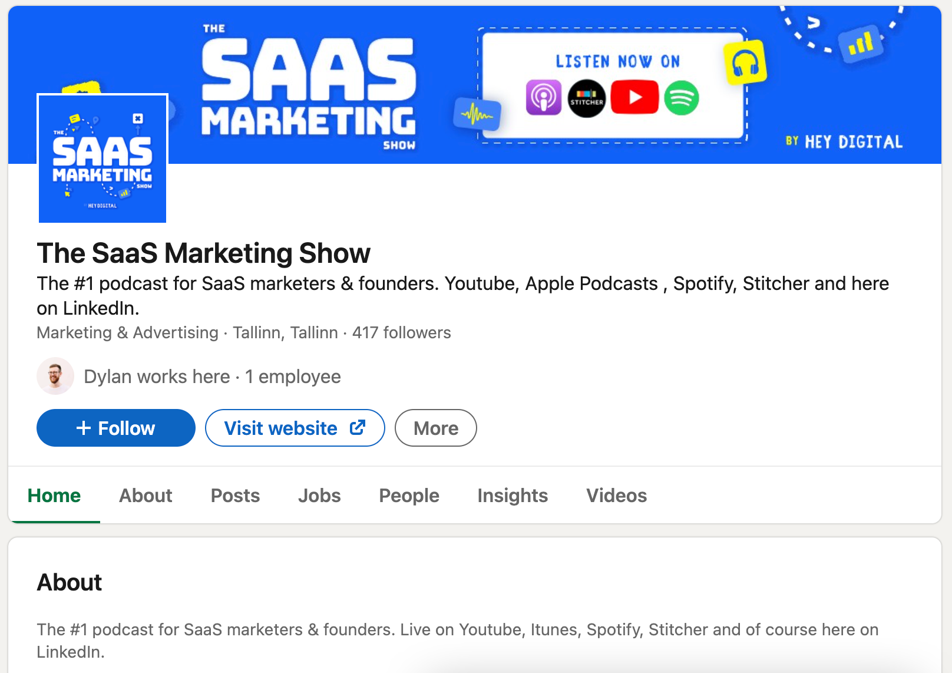
Task: Click the page title "The SaaS Marketing Show"
Action: click(204, 253)
